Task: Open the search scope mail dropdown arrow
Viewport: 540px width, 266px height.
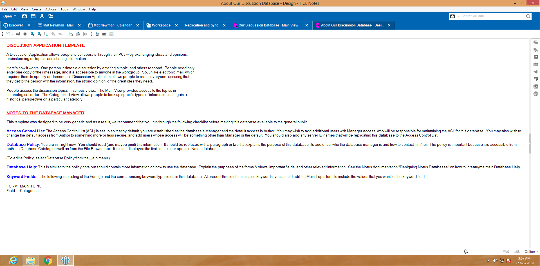Action: tap(458, 16)
